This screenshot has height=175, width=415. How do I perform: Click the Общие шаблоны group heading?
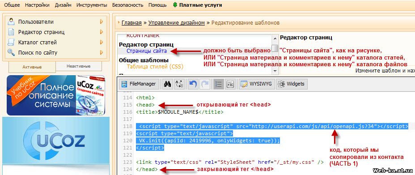[x=144, y=60]
